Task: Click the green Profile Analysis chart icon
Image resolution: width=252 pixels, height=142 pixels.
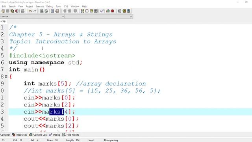Action: pyautogui.click(x=108, y=11)
